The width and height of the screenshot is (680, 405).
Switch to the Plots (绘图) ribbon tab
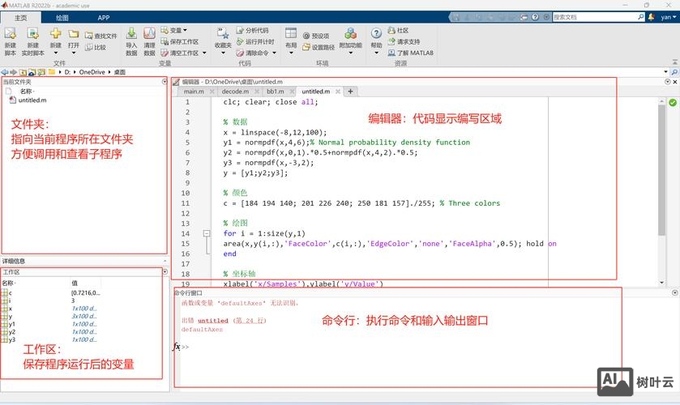point(62,17)
